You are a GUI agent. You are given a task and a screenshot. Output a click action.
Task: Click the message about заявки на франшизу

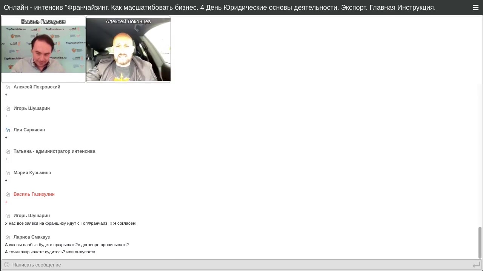[71, 223]
